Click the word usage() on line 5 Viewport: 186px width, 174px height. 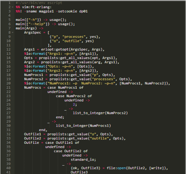[58, 20]
